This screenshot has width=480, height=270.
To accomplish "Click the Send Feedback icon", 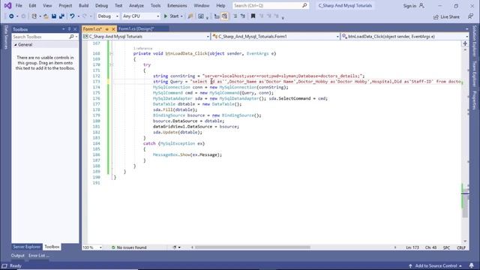I will click(x=470, y=16).
